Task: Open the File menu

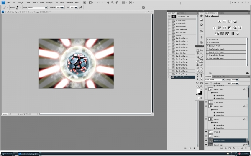Action: click(9, 2)
